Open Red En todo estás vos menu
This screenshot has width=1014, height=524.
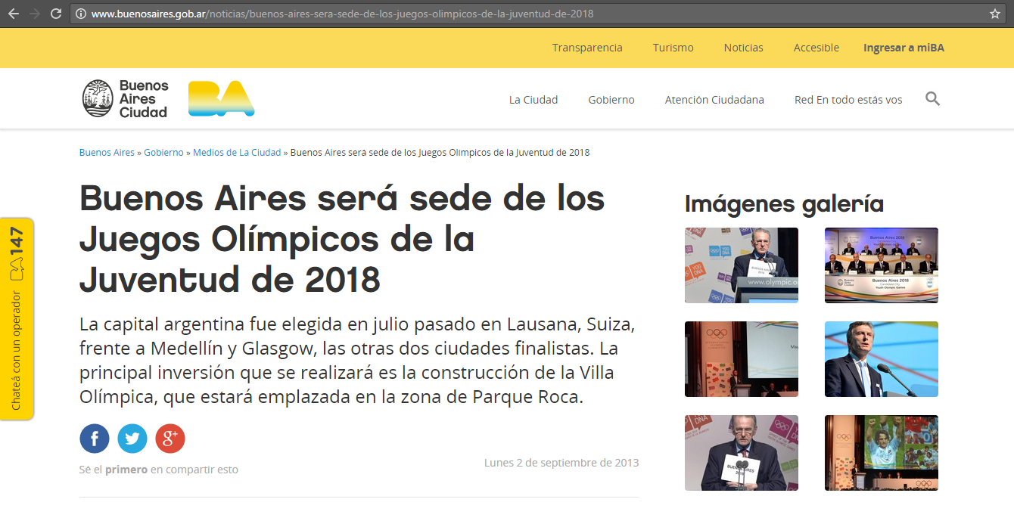coord(848,100)
